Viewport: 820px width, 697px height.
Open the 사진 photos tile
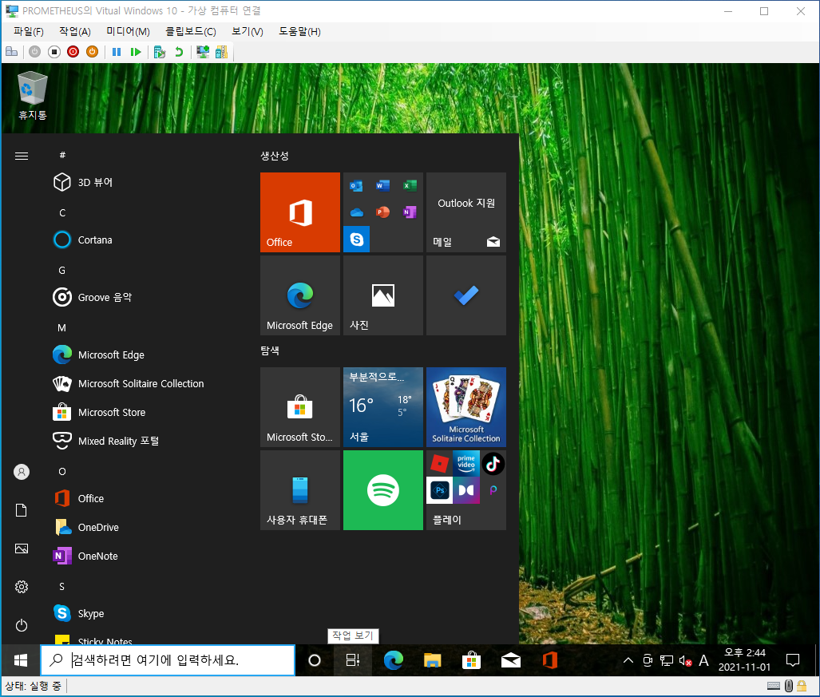pos(382,295)
